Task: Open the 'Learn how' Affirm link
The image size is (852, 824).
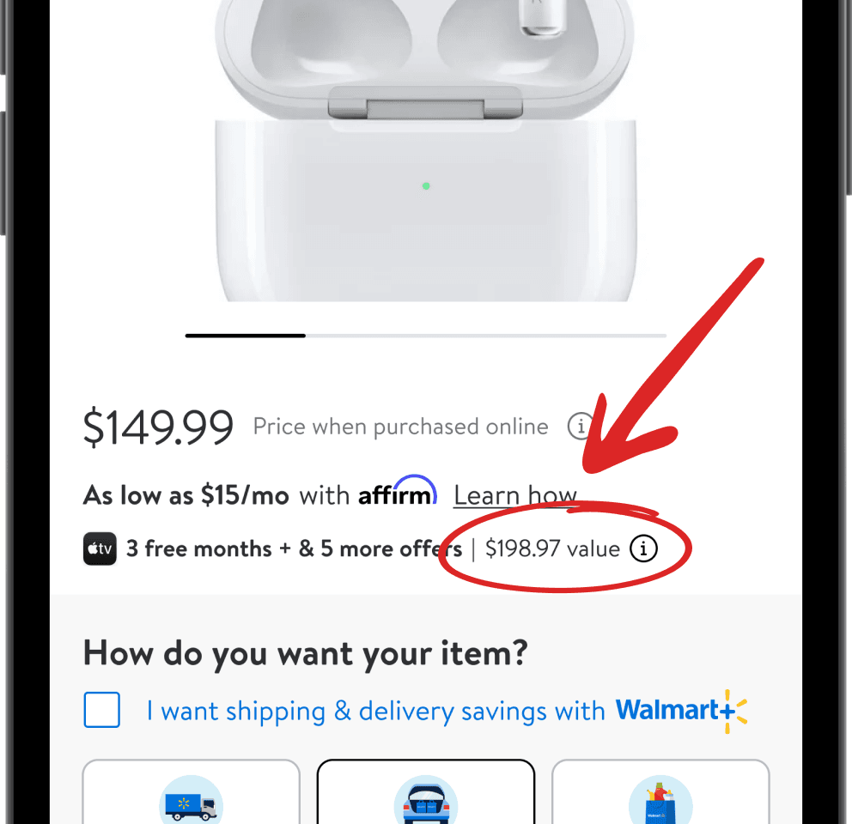Action: click(x=514, y=495)
